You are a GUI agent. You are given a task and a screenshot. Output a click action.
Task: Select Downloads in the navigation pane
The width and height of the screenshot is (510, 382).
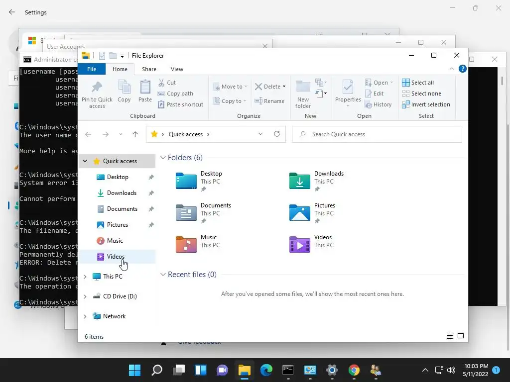click(117, 192)
